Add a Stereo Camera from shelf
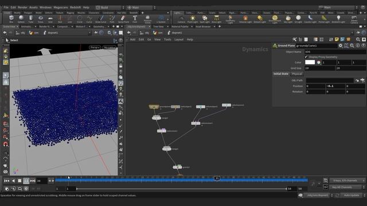This screenshot has width=367, height=206. [354, 19]
